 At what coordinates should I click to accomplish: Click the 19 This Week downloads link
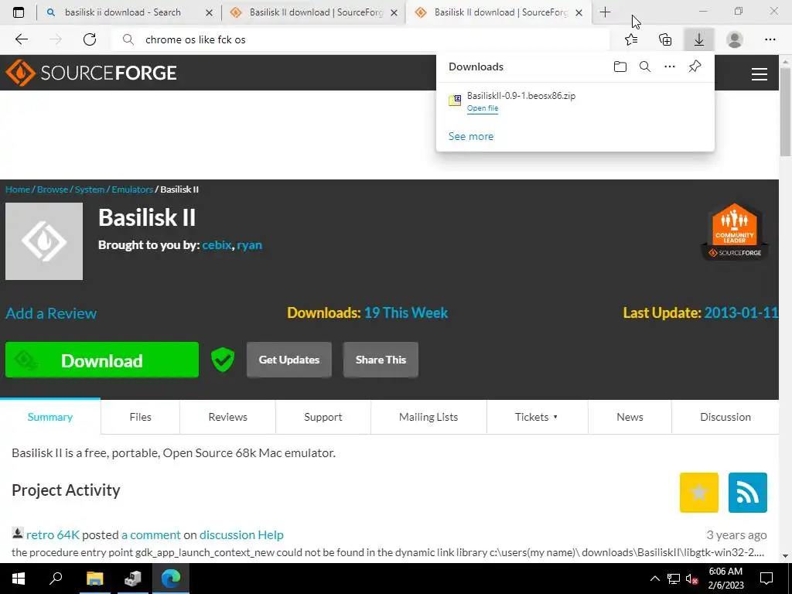tap(406, 312)
